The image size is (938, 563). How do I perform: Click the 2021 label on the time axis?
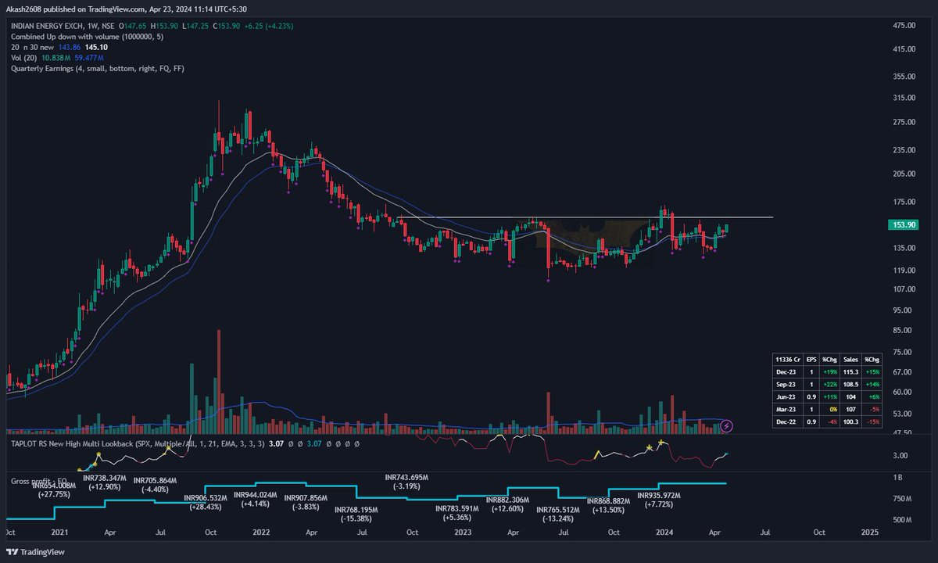click(60, 532)
